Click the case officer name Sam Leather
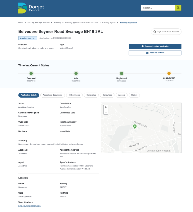Image resolution: width=193 pixels, height=212 pixels. (66, 107)
